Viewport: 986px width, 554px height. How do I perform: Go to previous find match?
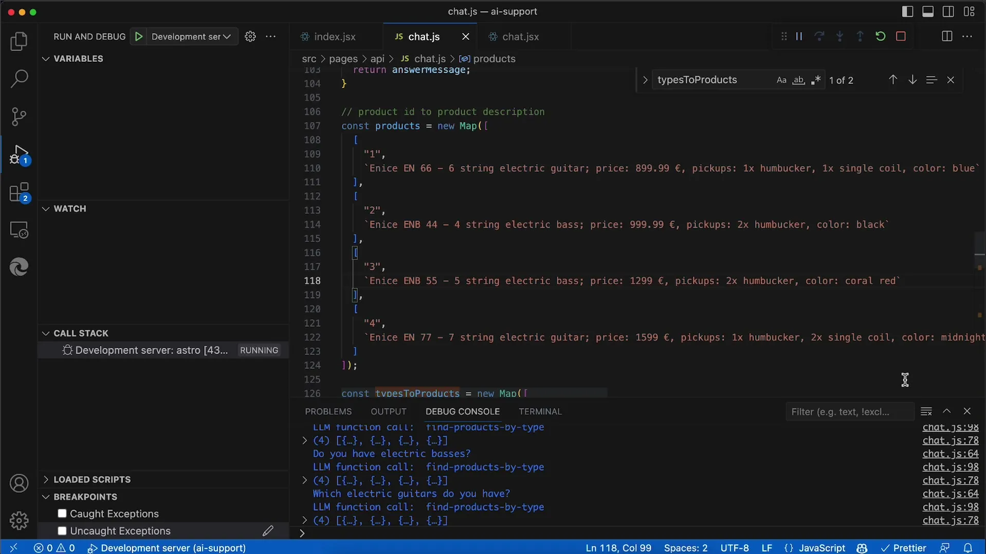[x=893, y=80]
